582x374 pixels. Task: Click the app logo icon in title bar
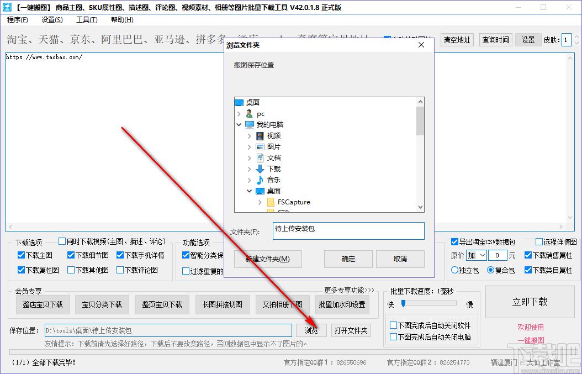pyautogui.click(x=7, y=7)
